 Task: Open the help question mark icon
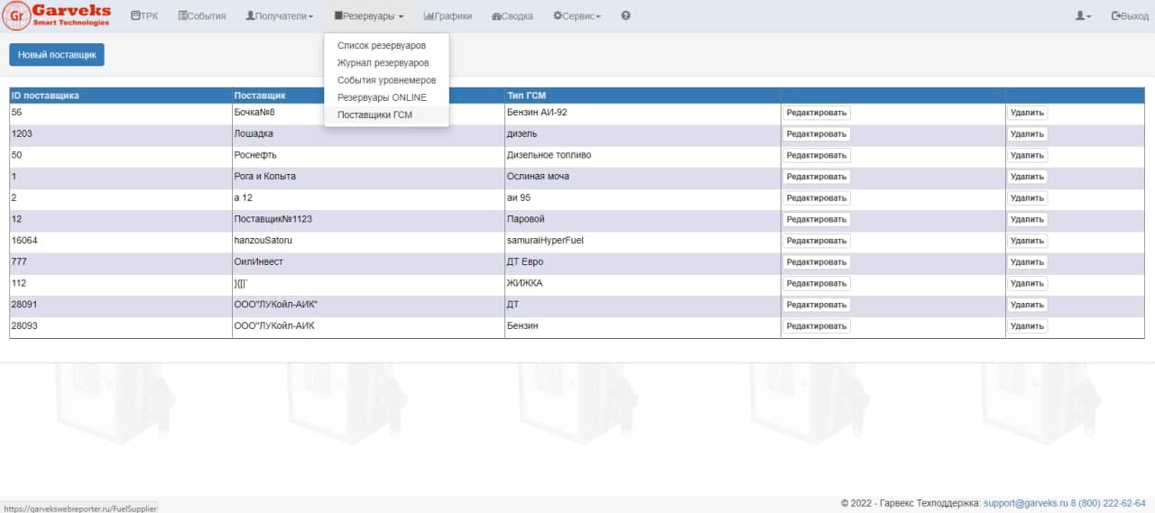click(x=626, y=16)
